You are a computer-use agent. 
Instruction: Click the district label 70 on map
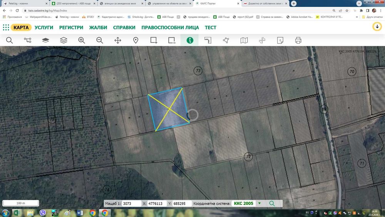(352, 72)
